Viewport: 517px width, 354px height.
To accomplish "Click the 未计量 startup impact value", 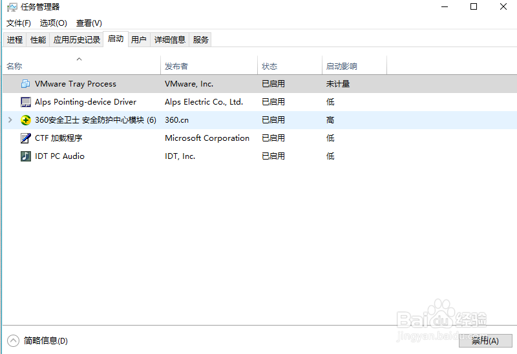I will (338, 84).
